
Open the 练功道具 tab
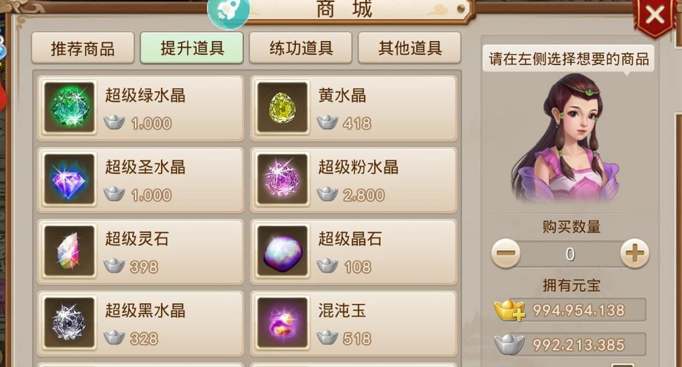(x=301, y=48)
